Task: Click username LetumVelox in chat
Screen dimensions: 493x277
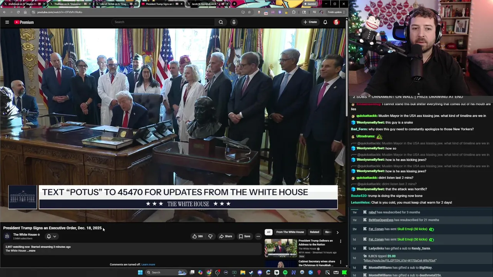Action: (361, 202)
